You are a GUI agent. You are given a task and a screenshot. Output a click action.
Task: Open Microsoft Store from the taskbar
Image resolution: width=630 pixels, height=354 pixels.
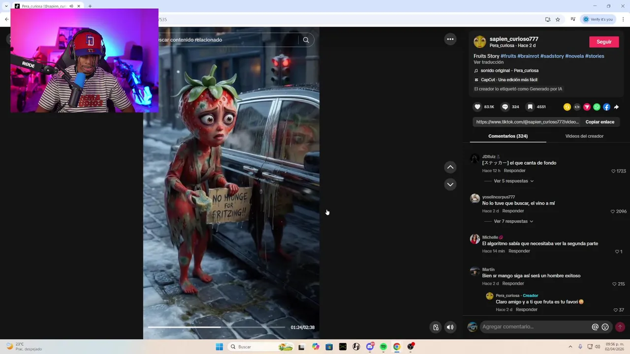[329, 347]
